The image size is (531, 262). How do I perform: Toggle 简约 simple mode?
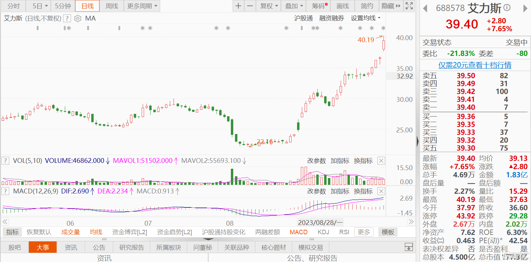[367, 6]
